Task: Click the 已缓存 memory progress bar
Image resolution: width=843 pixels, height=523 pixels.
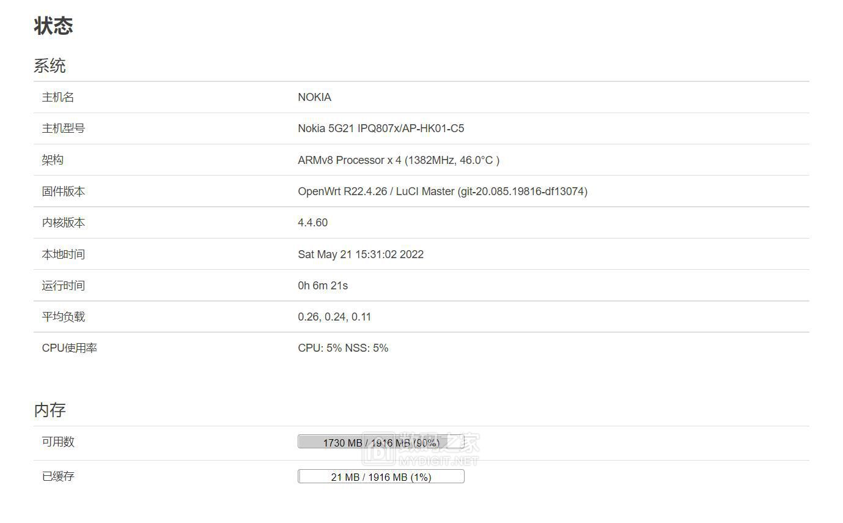Action: [x=381, y=476]
